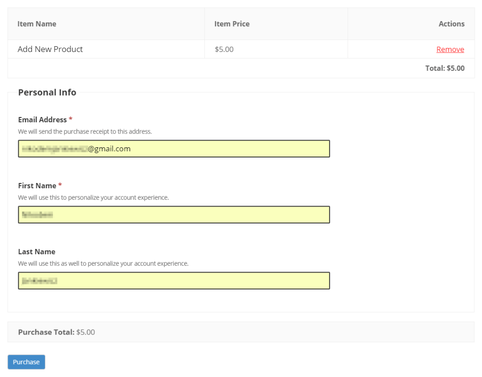
Task: Select the Last Name input field
Action: [x=174, y=281]
